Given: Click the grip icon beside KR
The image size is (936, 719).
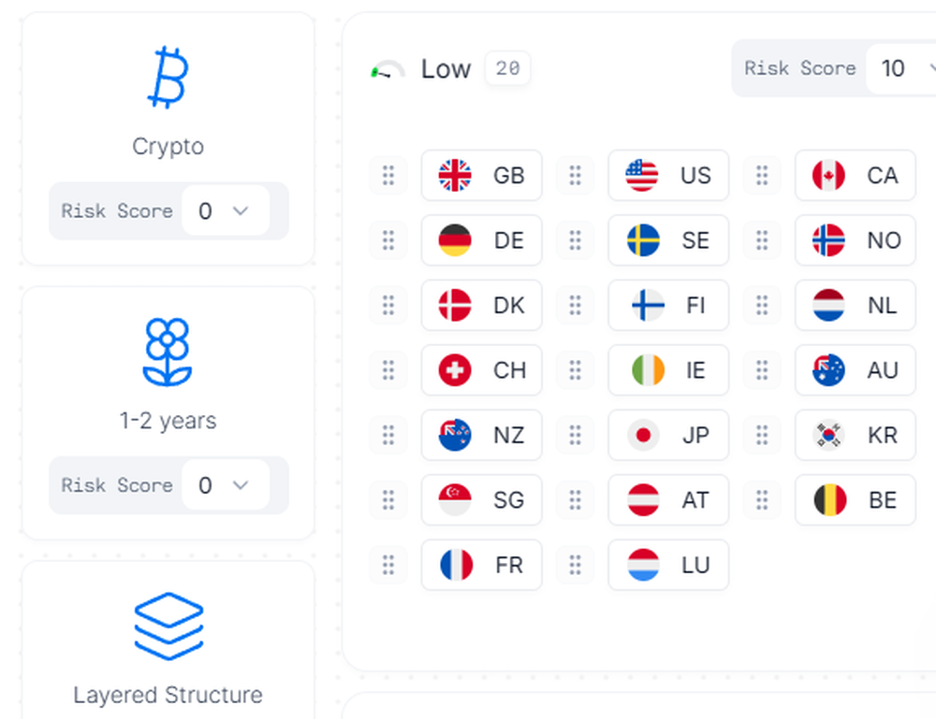Looking at the screenshot, I should [763, 435].
